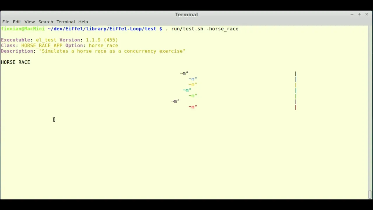Click the path '~/dev/Eiffel/library/Eiffel-Loop/test'

[x=102, y=29]
